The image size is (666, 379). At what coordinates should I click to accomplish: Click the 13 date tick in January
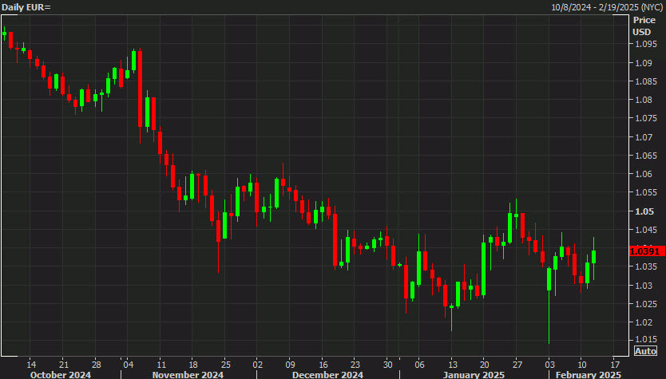(x=453, y=365)
